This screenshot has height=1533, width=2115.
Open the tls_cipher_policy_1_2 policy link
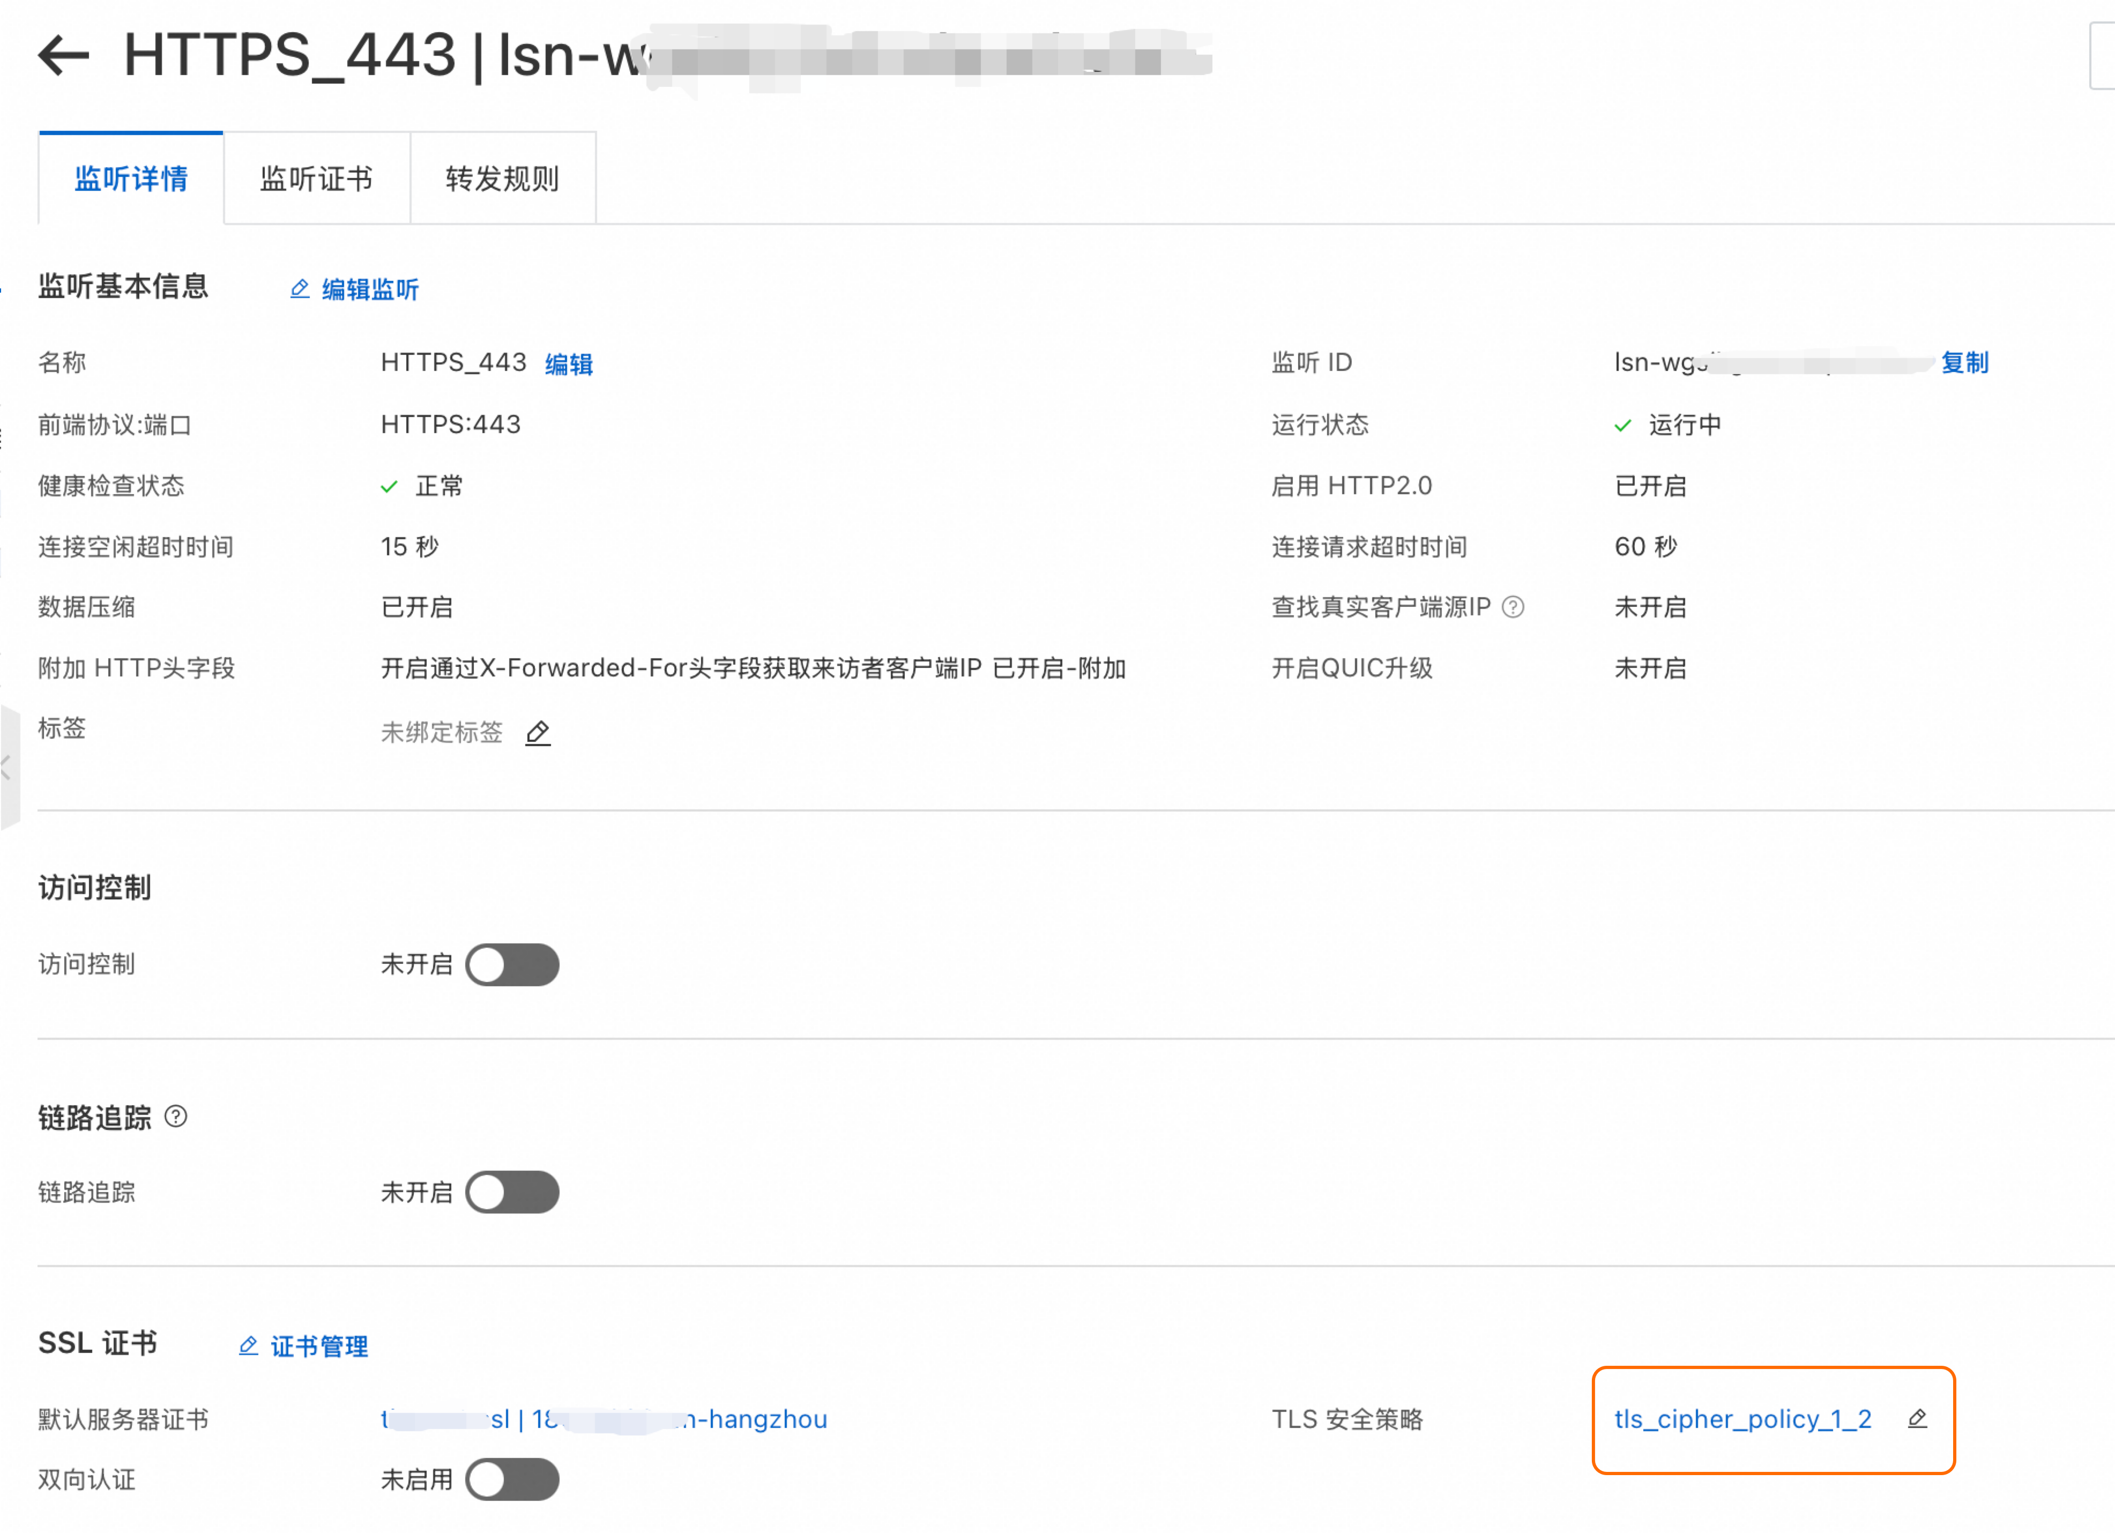pos(1742,1419)
